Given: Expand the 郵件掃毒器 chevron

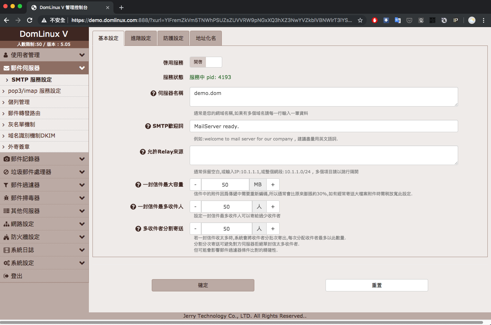Looking at the screenshot, I should [x=82, y=198].
